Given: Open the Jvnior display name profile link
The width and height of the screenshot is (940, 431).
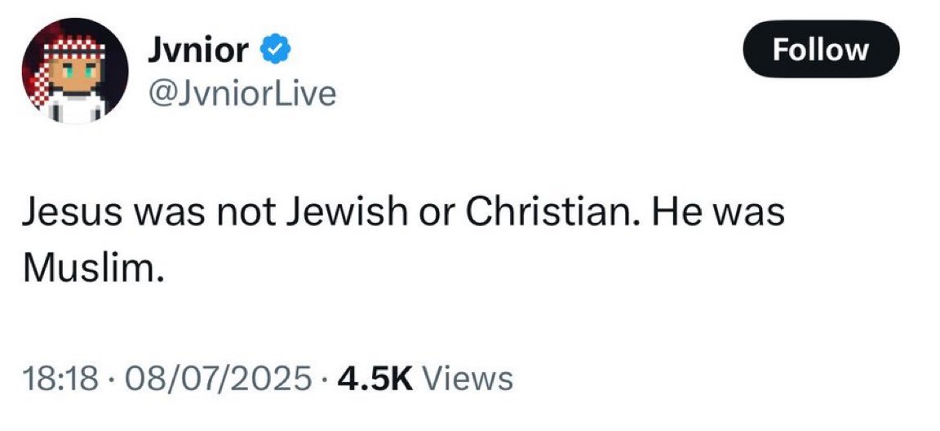Looking at the screenshot, I should [x=198, y=51].
